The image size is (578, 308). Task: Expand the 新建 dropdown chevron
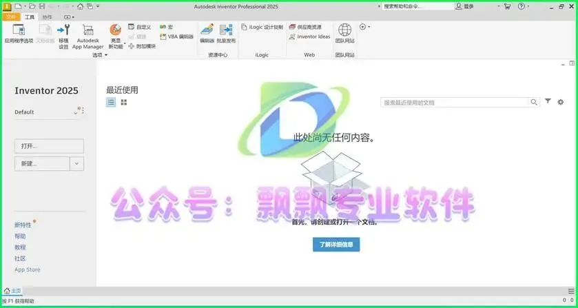pos(76,164)
